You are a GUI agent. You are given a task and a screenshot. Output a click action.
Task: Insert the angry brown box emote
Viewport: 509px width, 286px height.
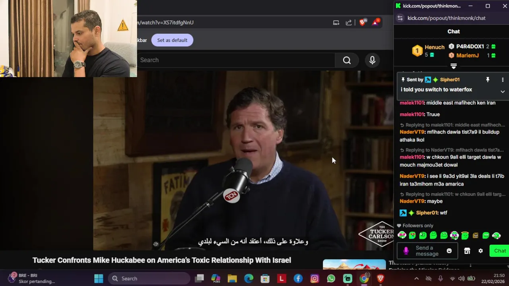475,236
